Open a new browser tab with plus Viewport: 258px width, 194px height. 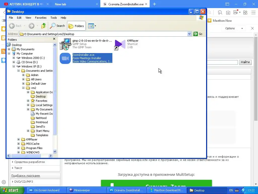click(154, 4)
